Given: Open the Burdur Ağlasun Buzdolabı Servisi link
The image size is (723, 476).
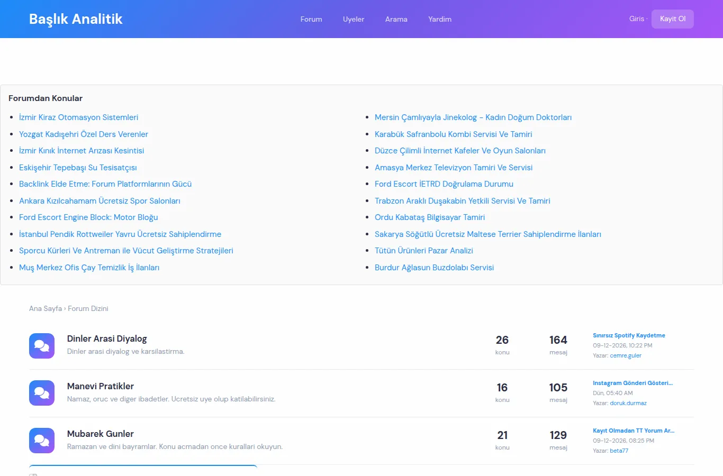Looking at the screenshot, I should [434, 268].
